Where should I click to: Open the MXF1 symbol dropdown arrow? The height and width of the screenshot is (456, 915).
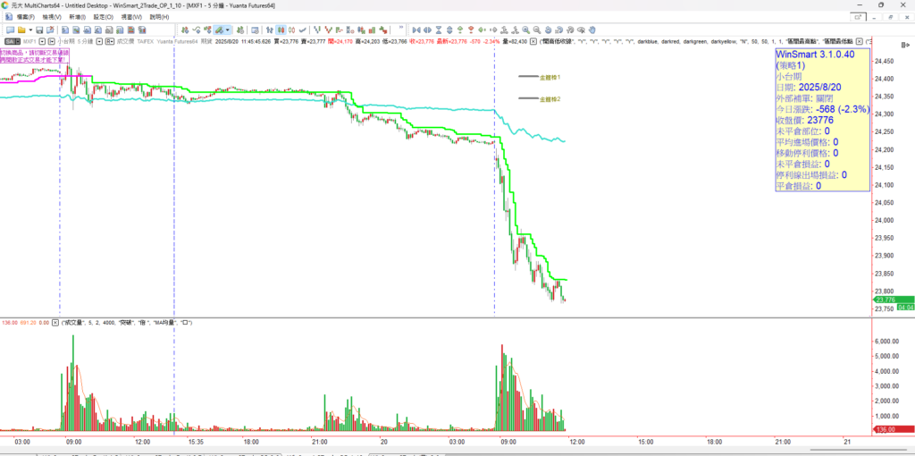pyautogui.click(x=42, y=41)
